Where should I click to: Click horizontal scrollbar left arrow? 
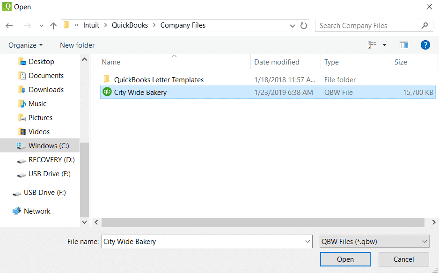(96, 223)
